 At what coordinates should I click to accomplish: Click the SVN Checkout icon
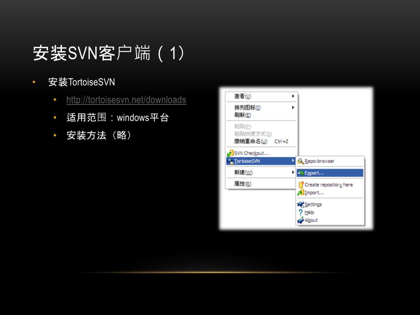point(230,153)
